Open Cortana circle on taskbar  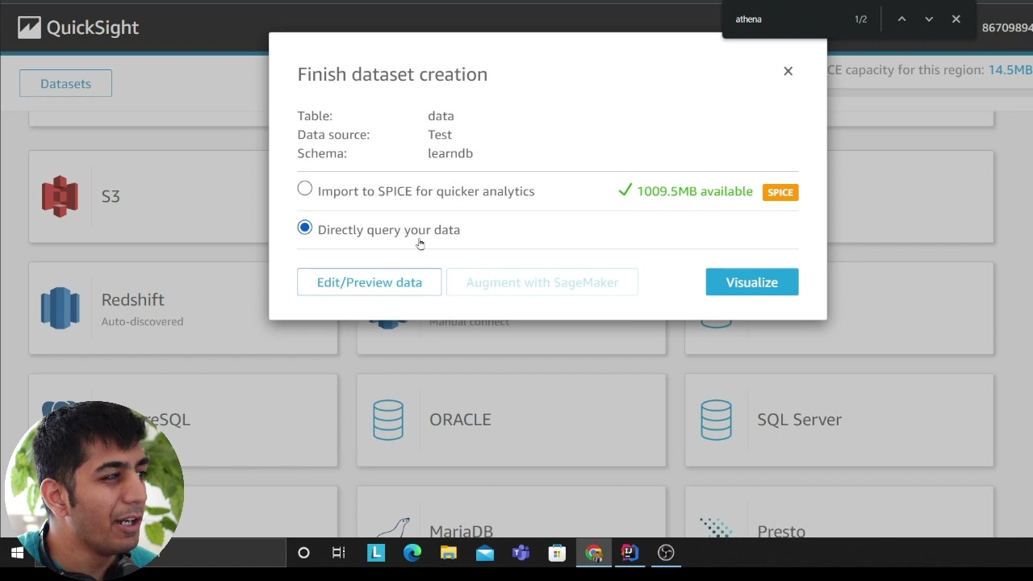coord(303,553)
